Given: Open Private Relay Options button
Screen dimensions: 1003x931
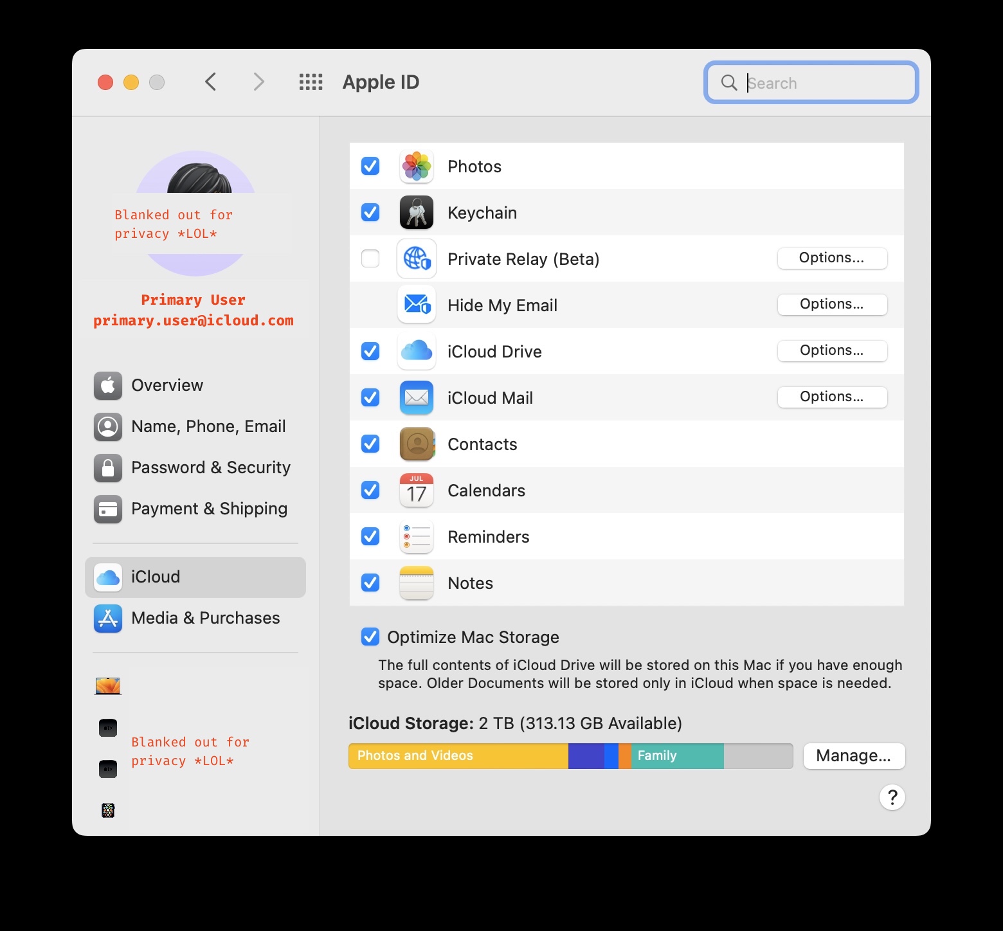Looking at the screenshot, I should point(832,258).
